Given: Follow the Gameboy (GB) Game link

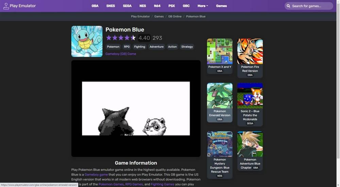Looking at the screenshot, I should pos(121,54).
